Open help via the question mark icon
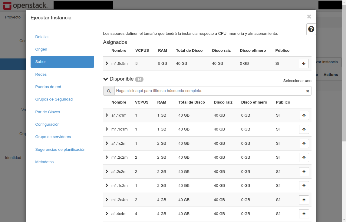Screen dimensions: 346x222 click(x=311, y=29)
